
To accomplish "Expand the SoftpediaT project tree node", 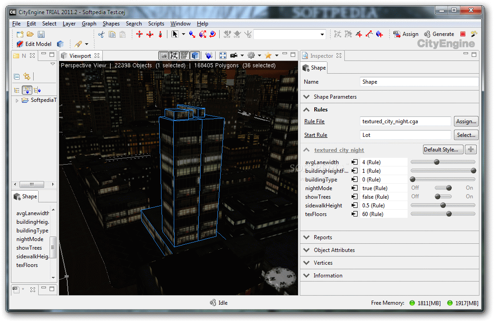I will (x=17, y=101).
